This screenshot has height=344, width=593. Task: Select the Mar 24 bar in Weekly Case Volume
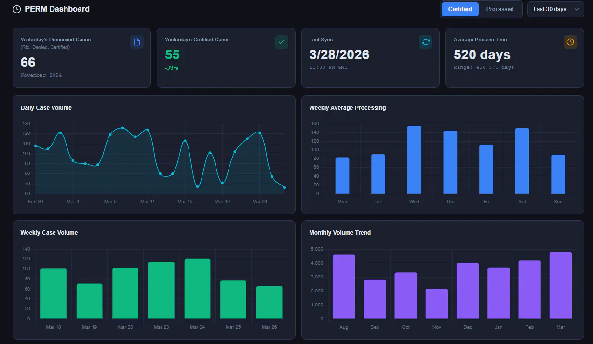click(197, 289)
